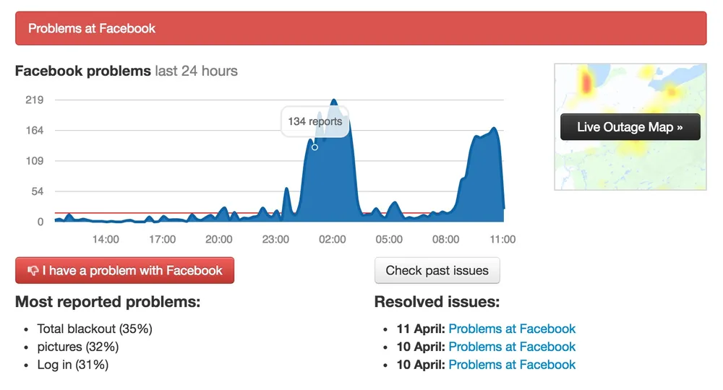Click the 134 reports tooltip
This screenshot has width=723, height=390.
315,121
